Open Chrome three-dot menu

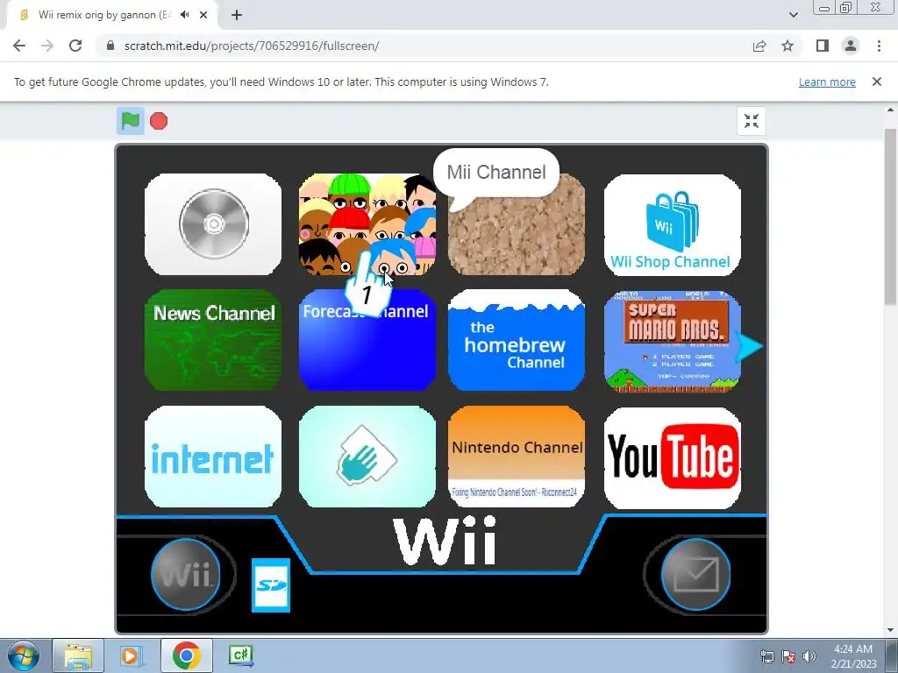point(879,46)
